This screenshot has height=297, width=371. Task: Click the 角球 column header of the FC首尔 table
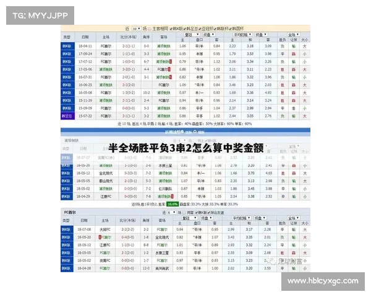[x=146, y=220]
